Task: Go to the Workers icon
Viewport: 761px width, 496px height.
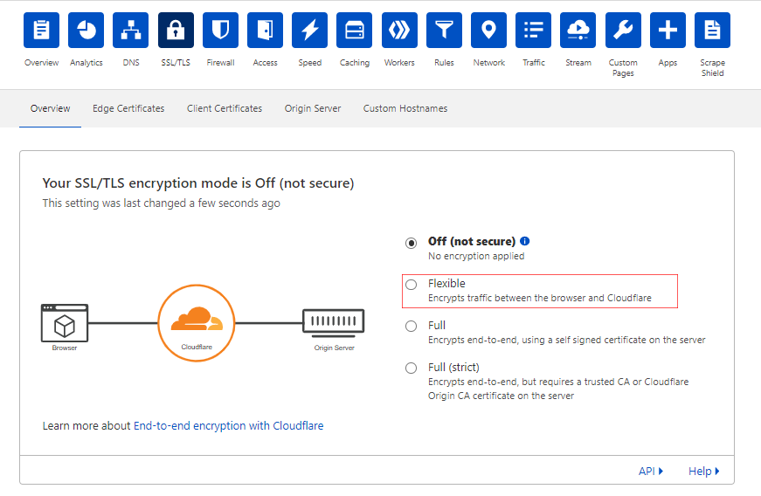Action: [399, 31]
